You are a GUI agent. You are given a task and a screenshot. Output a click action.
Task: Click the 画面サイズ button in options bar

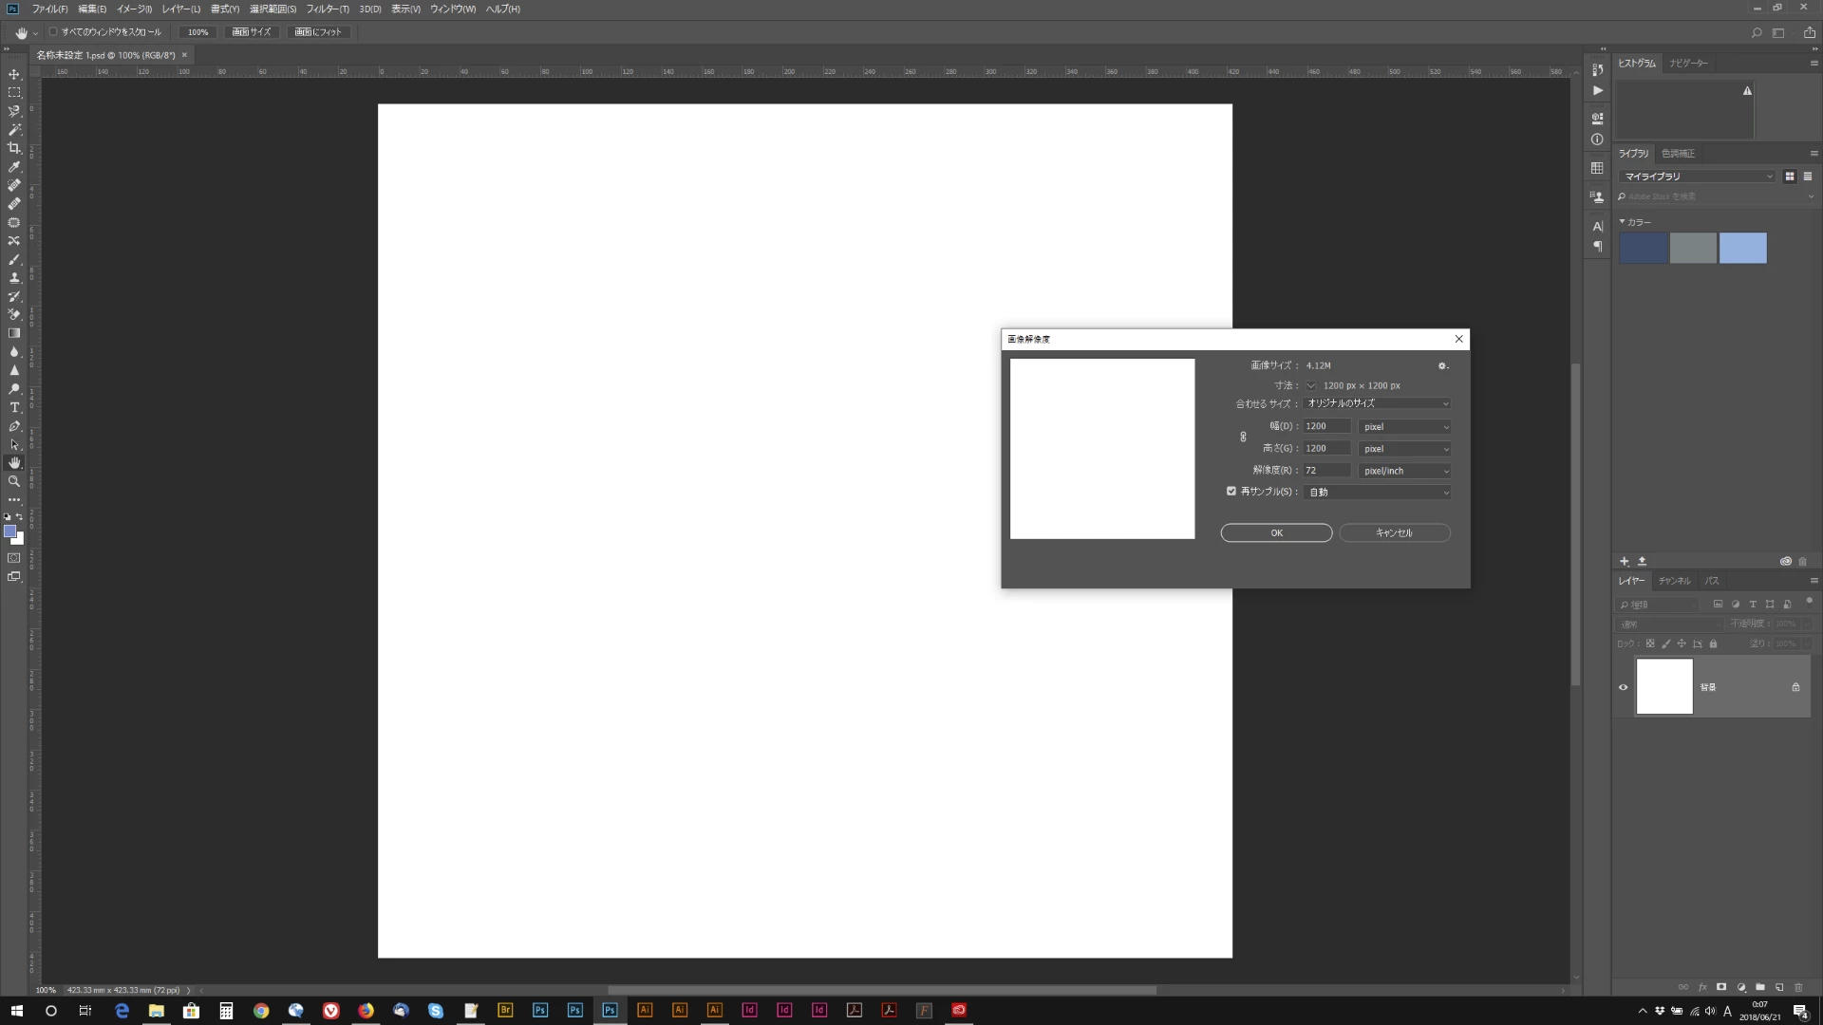(252, 32)
